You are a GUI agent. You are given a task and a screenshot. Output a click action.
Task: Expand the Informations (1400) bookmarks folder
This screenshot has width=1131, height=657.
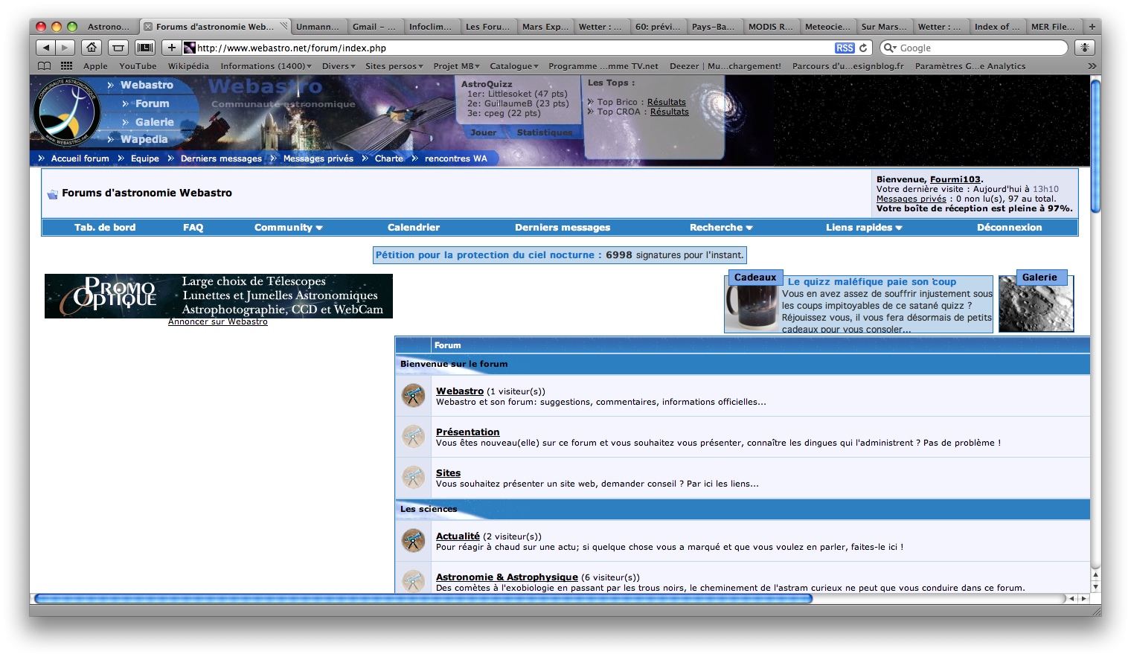coord(266,66)
